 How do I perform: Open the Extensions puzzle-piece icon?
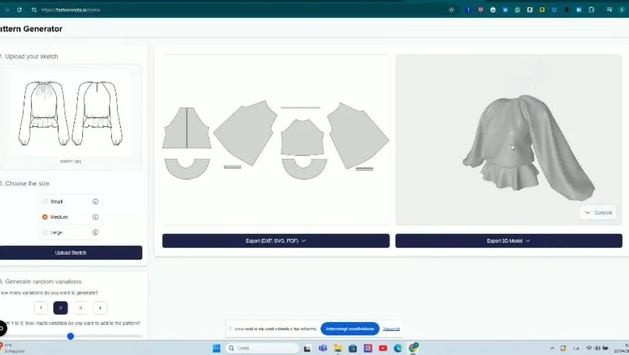pyautogui.click(x=591, y=9)
